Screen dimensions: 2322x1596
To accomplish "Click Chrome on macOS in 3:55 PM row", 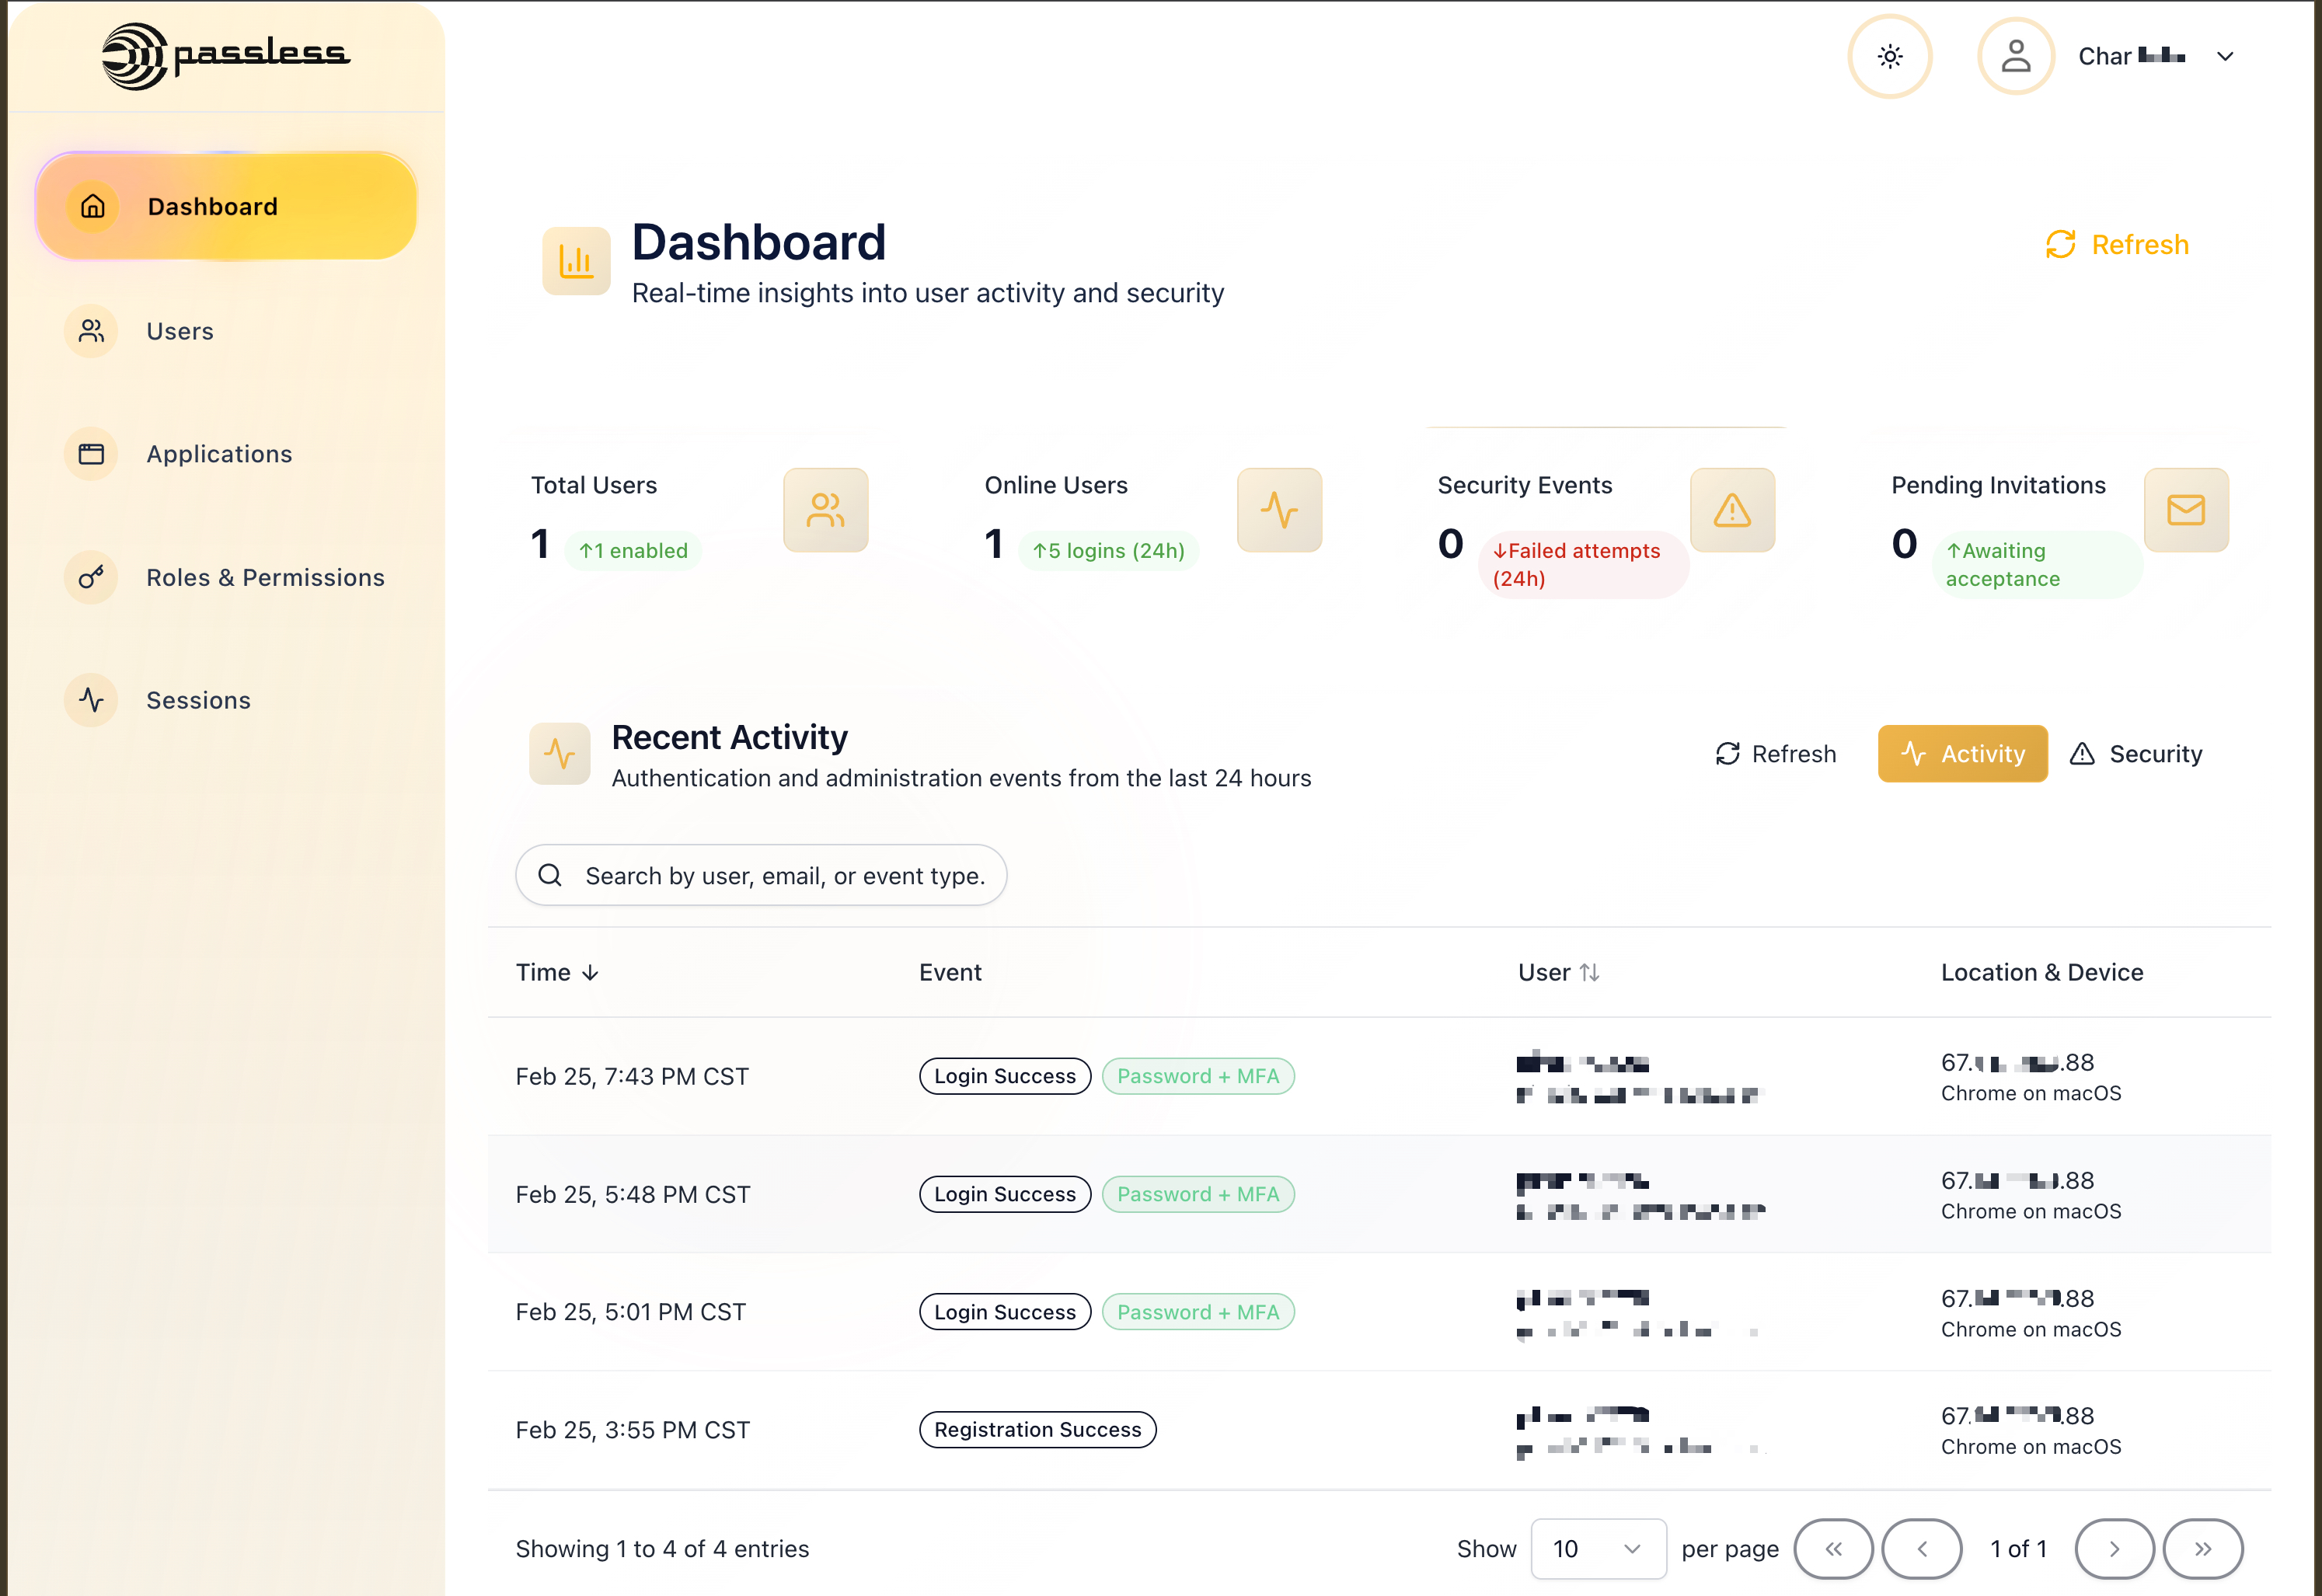I will click(2031, 1447).
